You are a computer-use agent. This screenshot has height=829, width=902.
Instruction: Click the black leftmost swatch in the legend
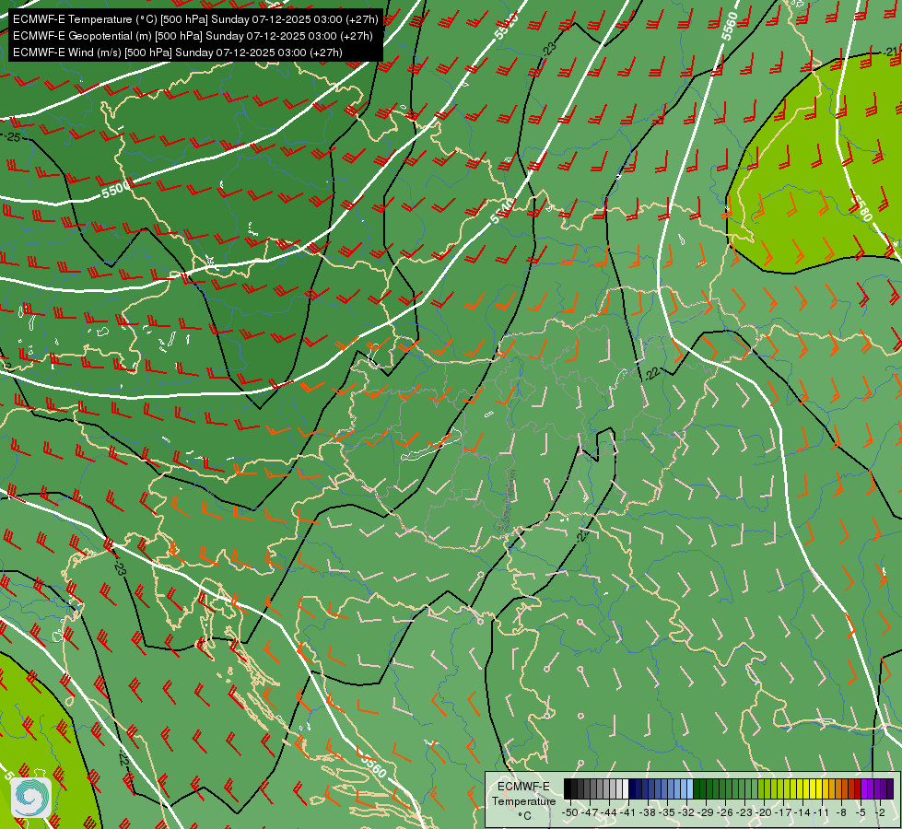[x=568, y=788]
